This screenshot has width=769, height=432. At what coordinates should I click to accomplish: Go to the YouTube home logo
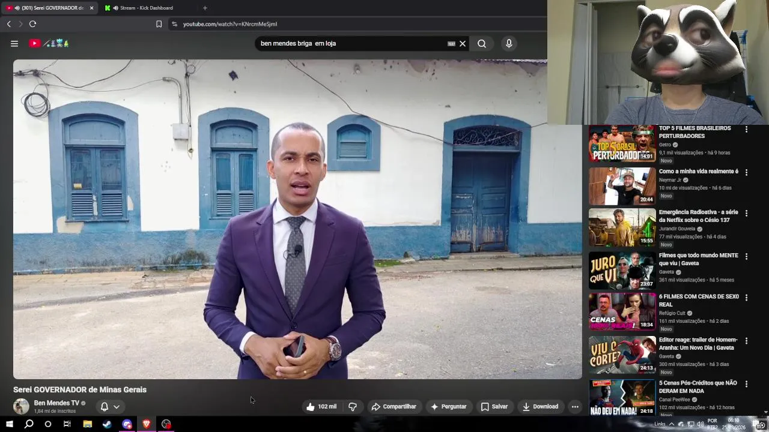point(49,43)
